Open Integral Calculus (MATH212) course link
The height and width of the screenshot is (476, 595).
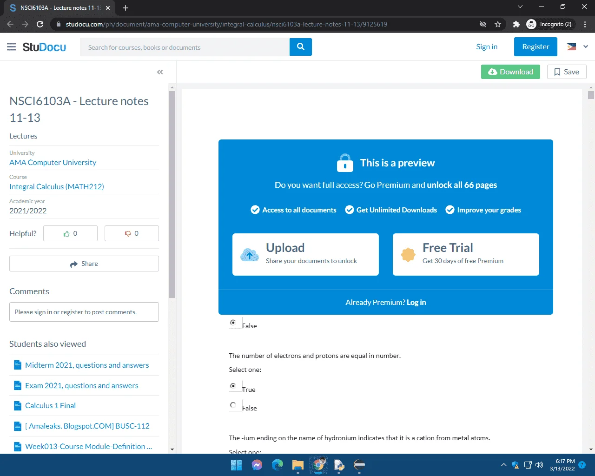tap(57, 186)
